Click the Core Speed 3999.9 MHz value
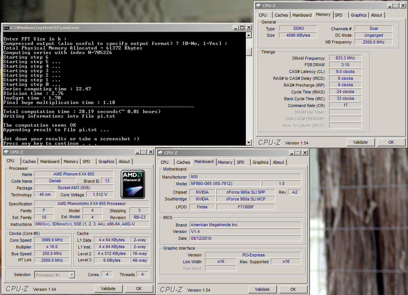Screen dimensions: 408x295 pyautogui.click(x=52, y=240)
